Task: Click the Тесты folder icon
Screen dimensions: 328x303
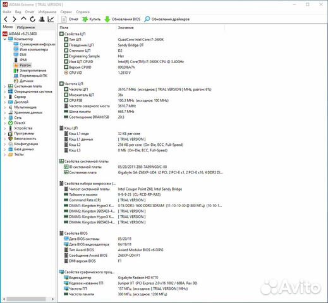Action: [x=11, y=155]
